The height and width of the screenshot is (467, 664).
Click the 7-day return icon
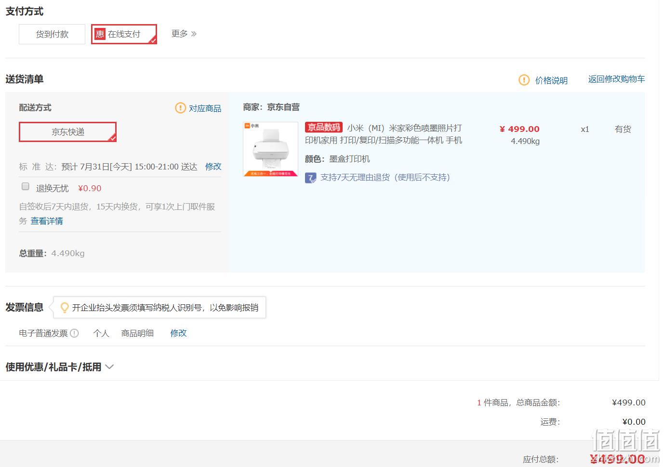click(311, 178)
